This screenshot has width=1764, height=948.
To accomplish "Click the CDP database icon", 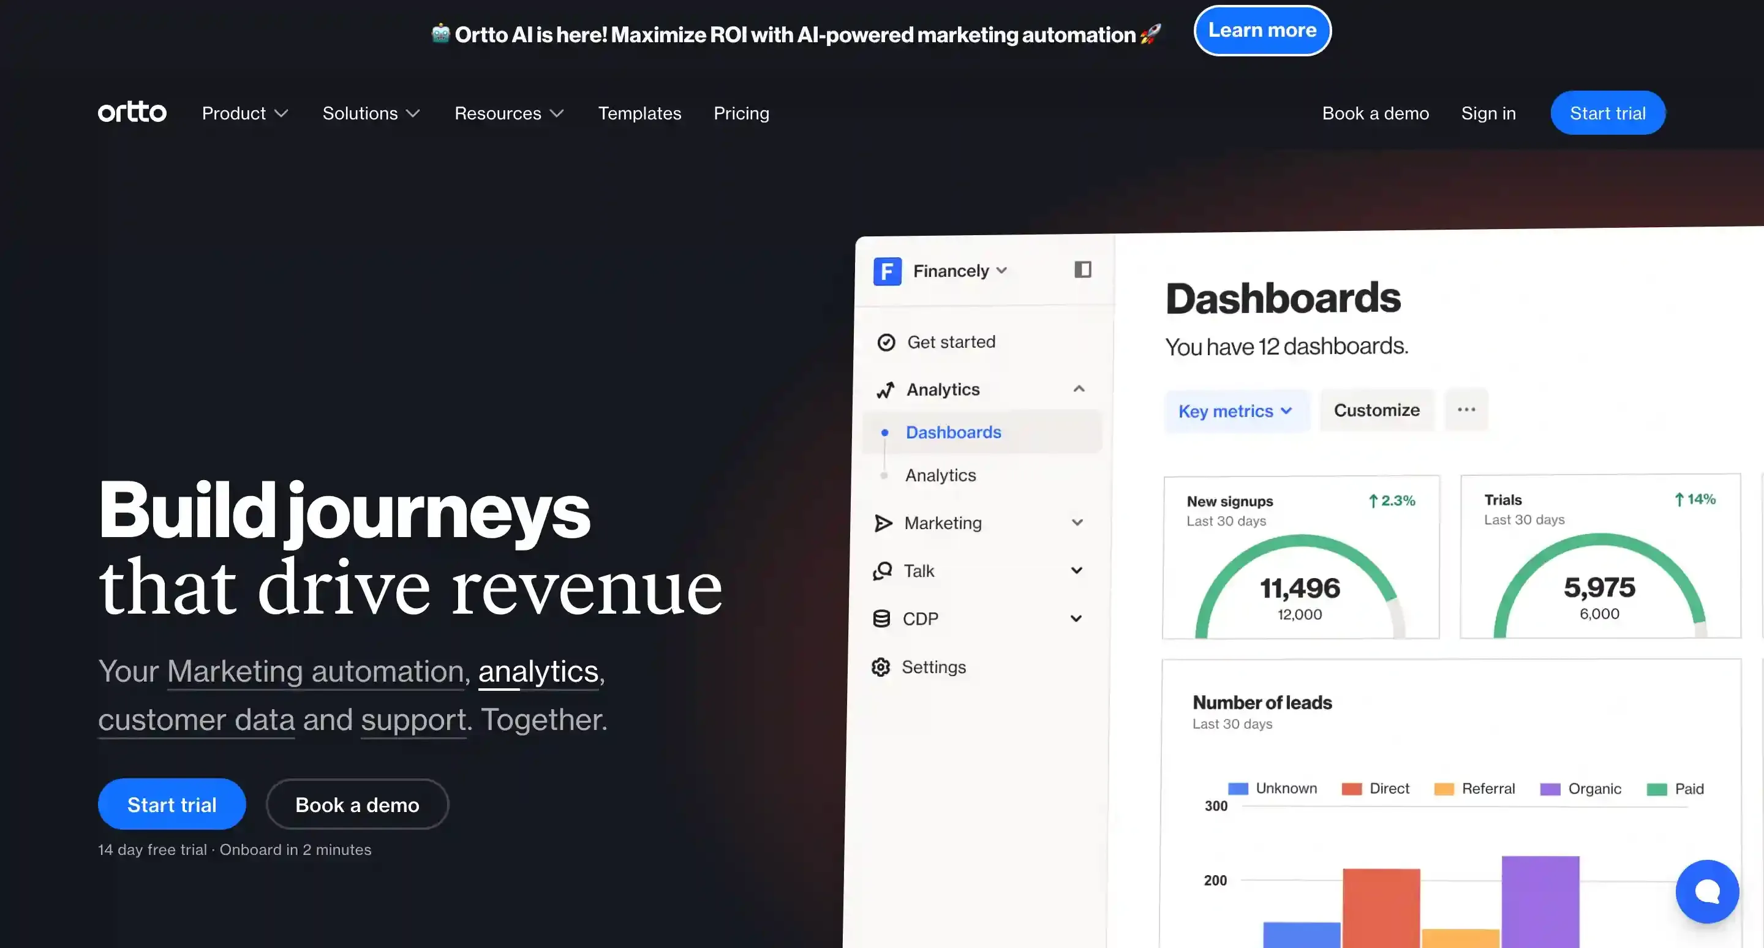I will [881, 619].
